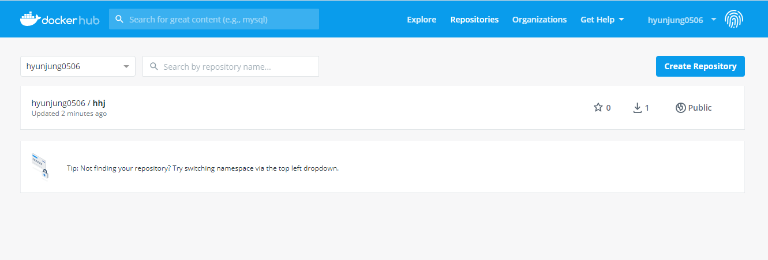
Task: Open the Explore page
Action: coord(421,20)
